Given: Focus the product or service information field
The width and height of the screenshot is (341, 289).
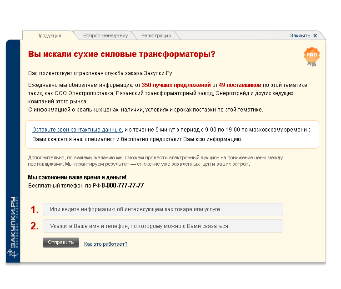Looking at the screenshot, I should [x=163, y=209].
